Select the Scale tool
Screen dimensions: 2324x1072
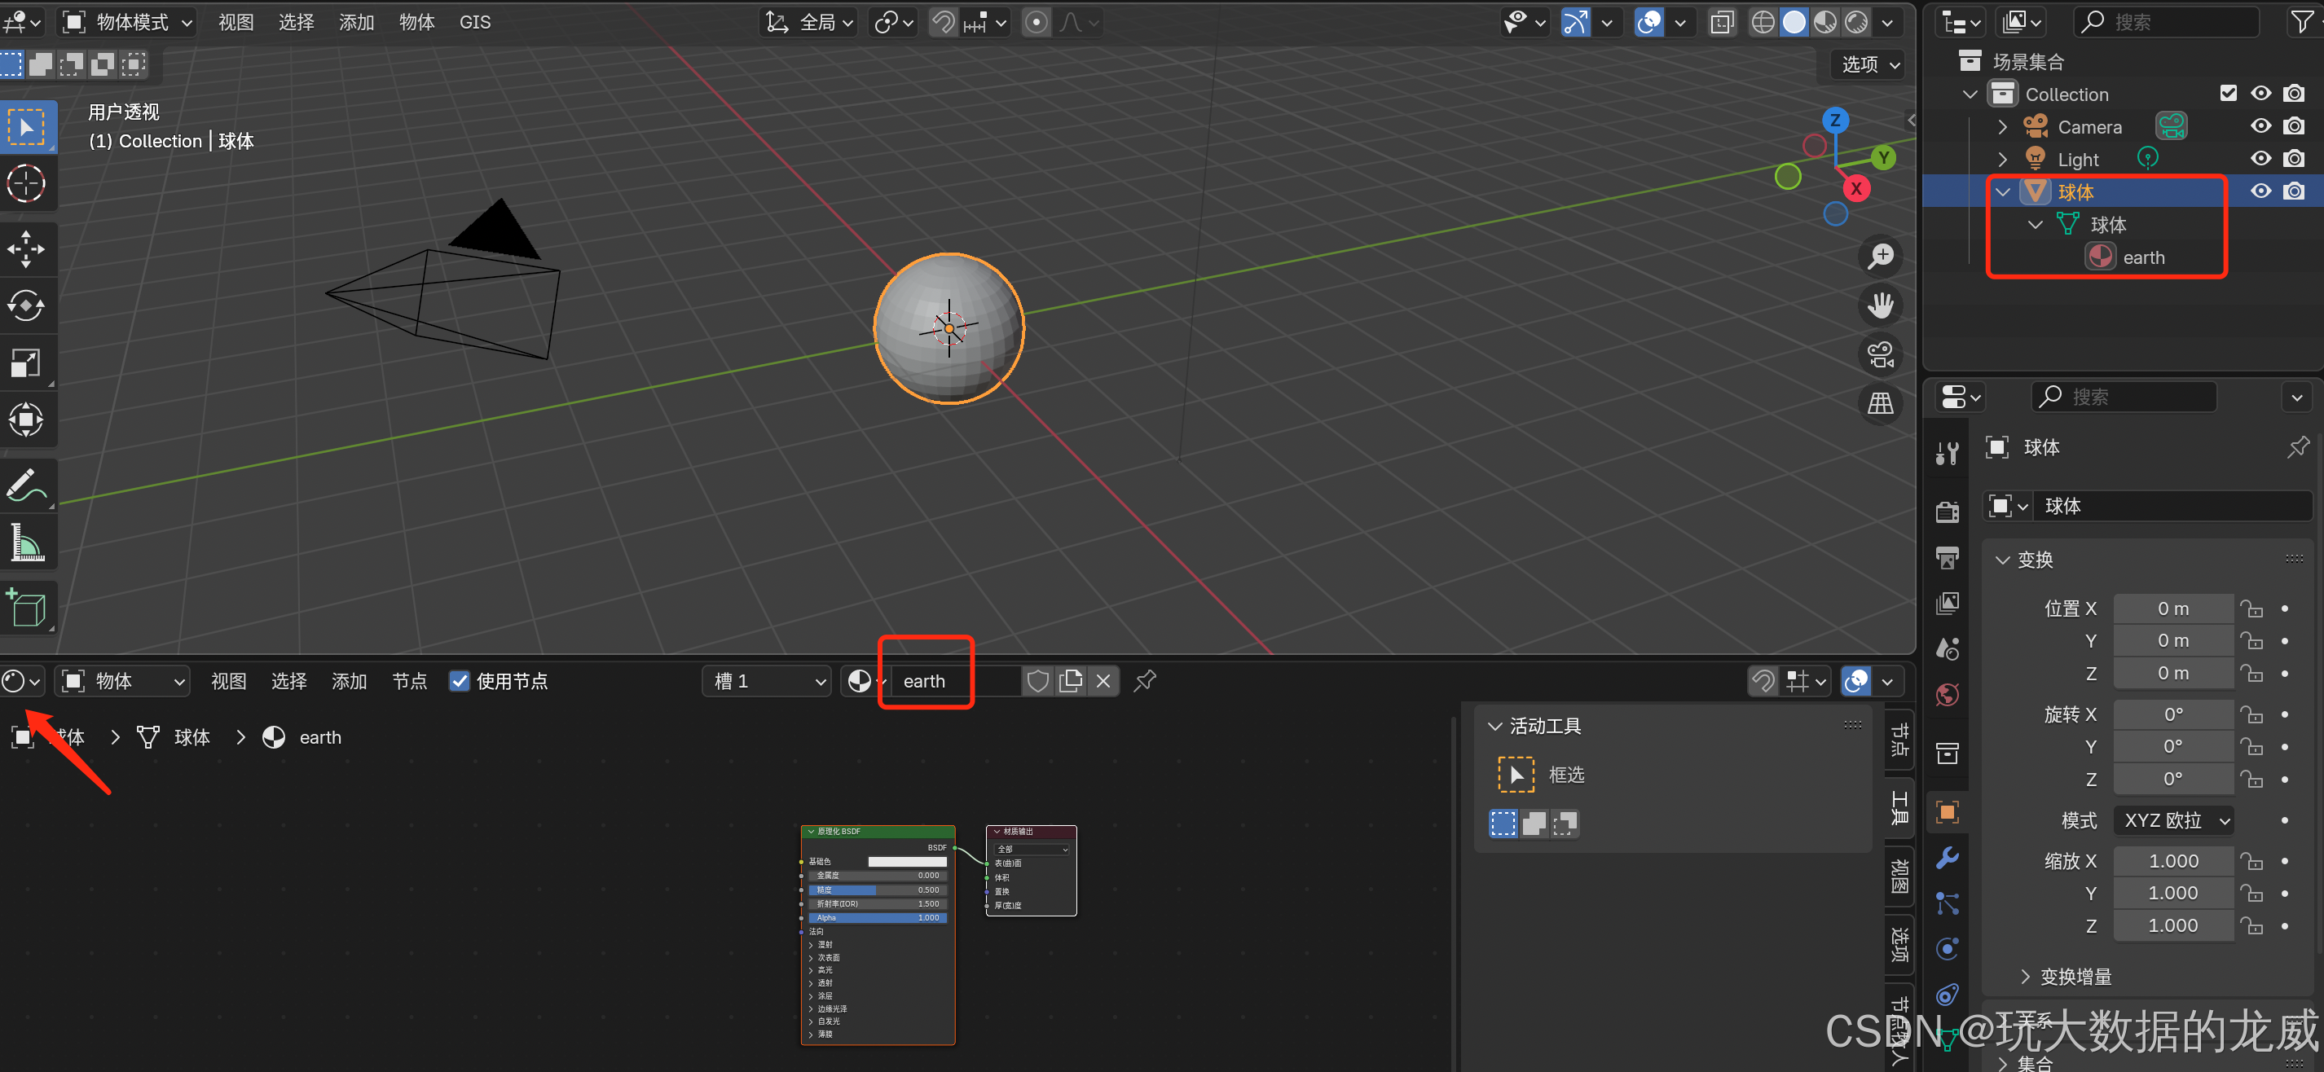coord(26,363)
